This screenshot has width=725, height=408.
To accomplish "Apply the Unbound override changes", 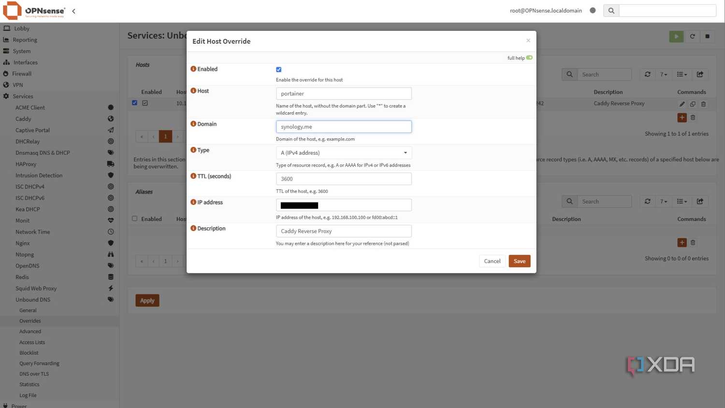I will point(147,301).
